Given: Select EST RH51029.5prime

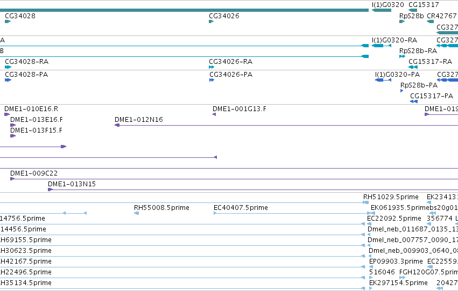Looking at the screenshot, I should 391,197.
